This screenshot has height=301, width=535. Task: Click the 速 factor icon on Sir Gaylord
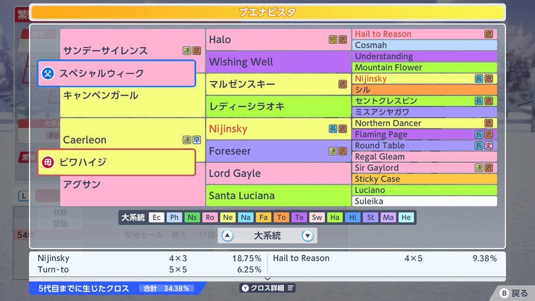pyautogui.click(x=479, y=168)
